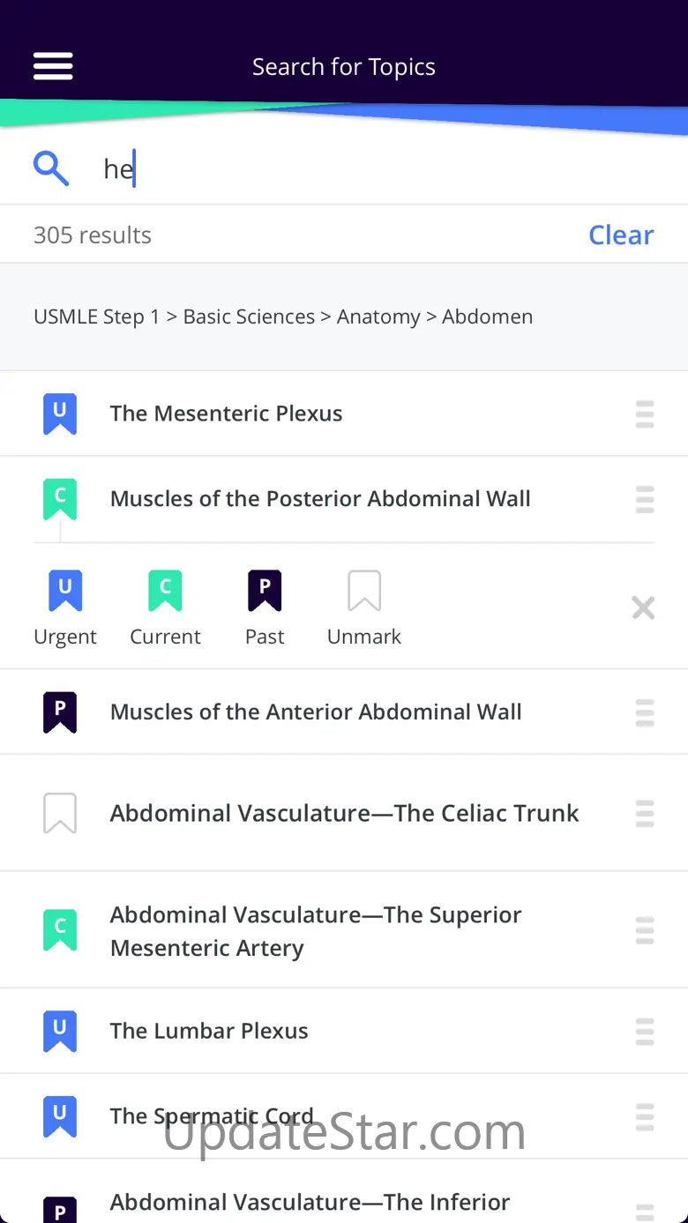Open the menu handle for The Mesenteric Plexus
688x1223 pixels.
(645, 414)
